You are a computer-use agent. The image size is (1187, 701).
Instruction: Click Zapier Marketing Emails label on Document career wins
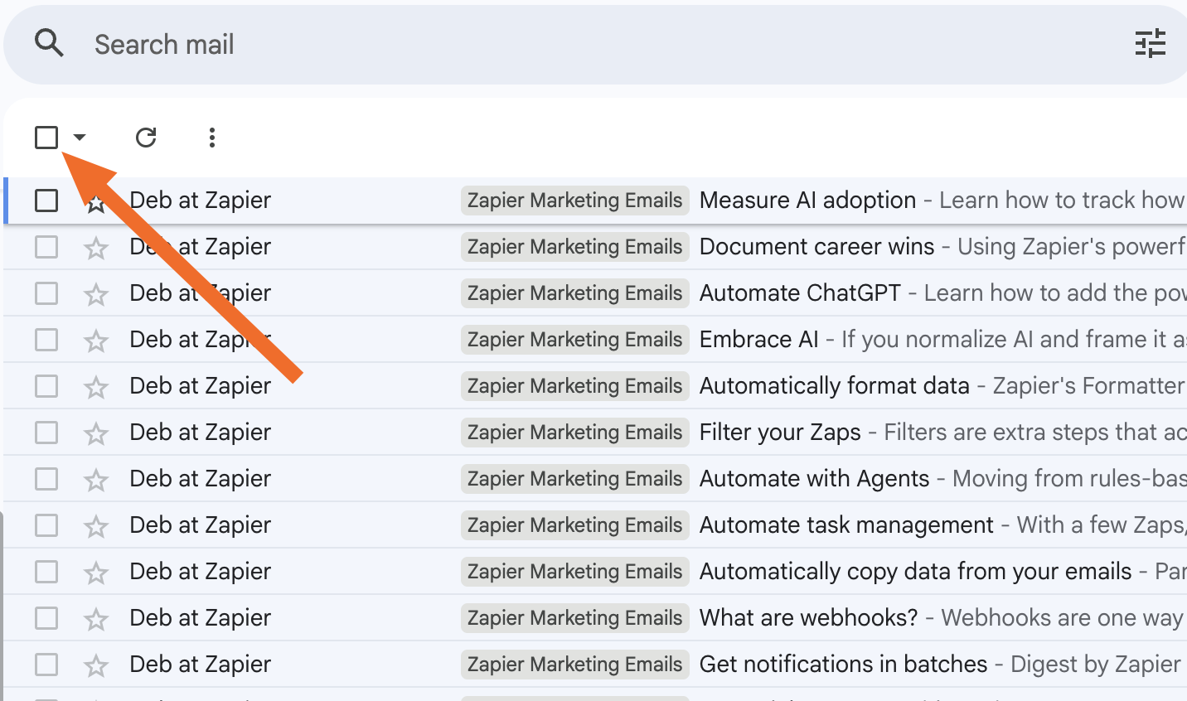tap(575, 247)
